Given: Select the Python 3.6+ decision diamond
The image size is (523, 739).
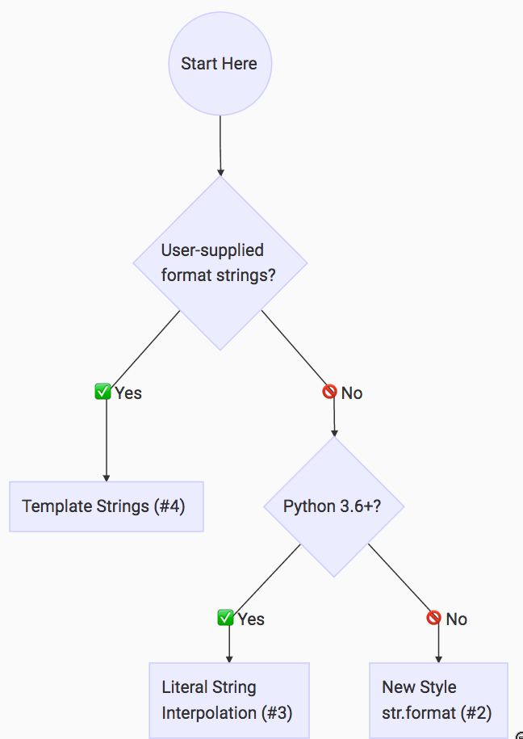Looking at the screenshot, I should pos(333,506).
